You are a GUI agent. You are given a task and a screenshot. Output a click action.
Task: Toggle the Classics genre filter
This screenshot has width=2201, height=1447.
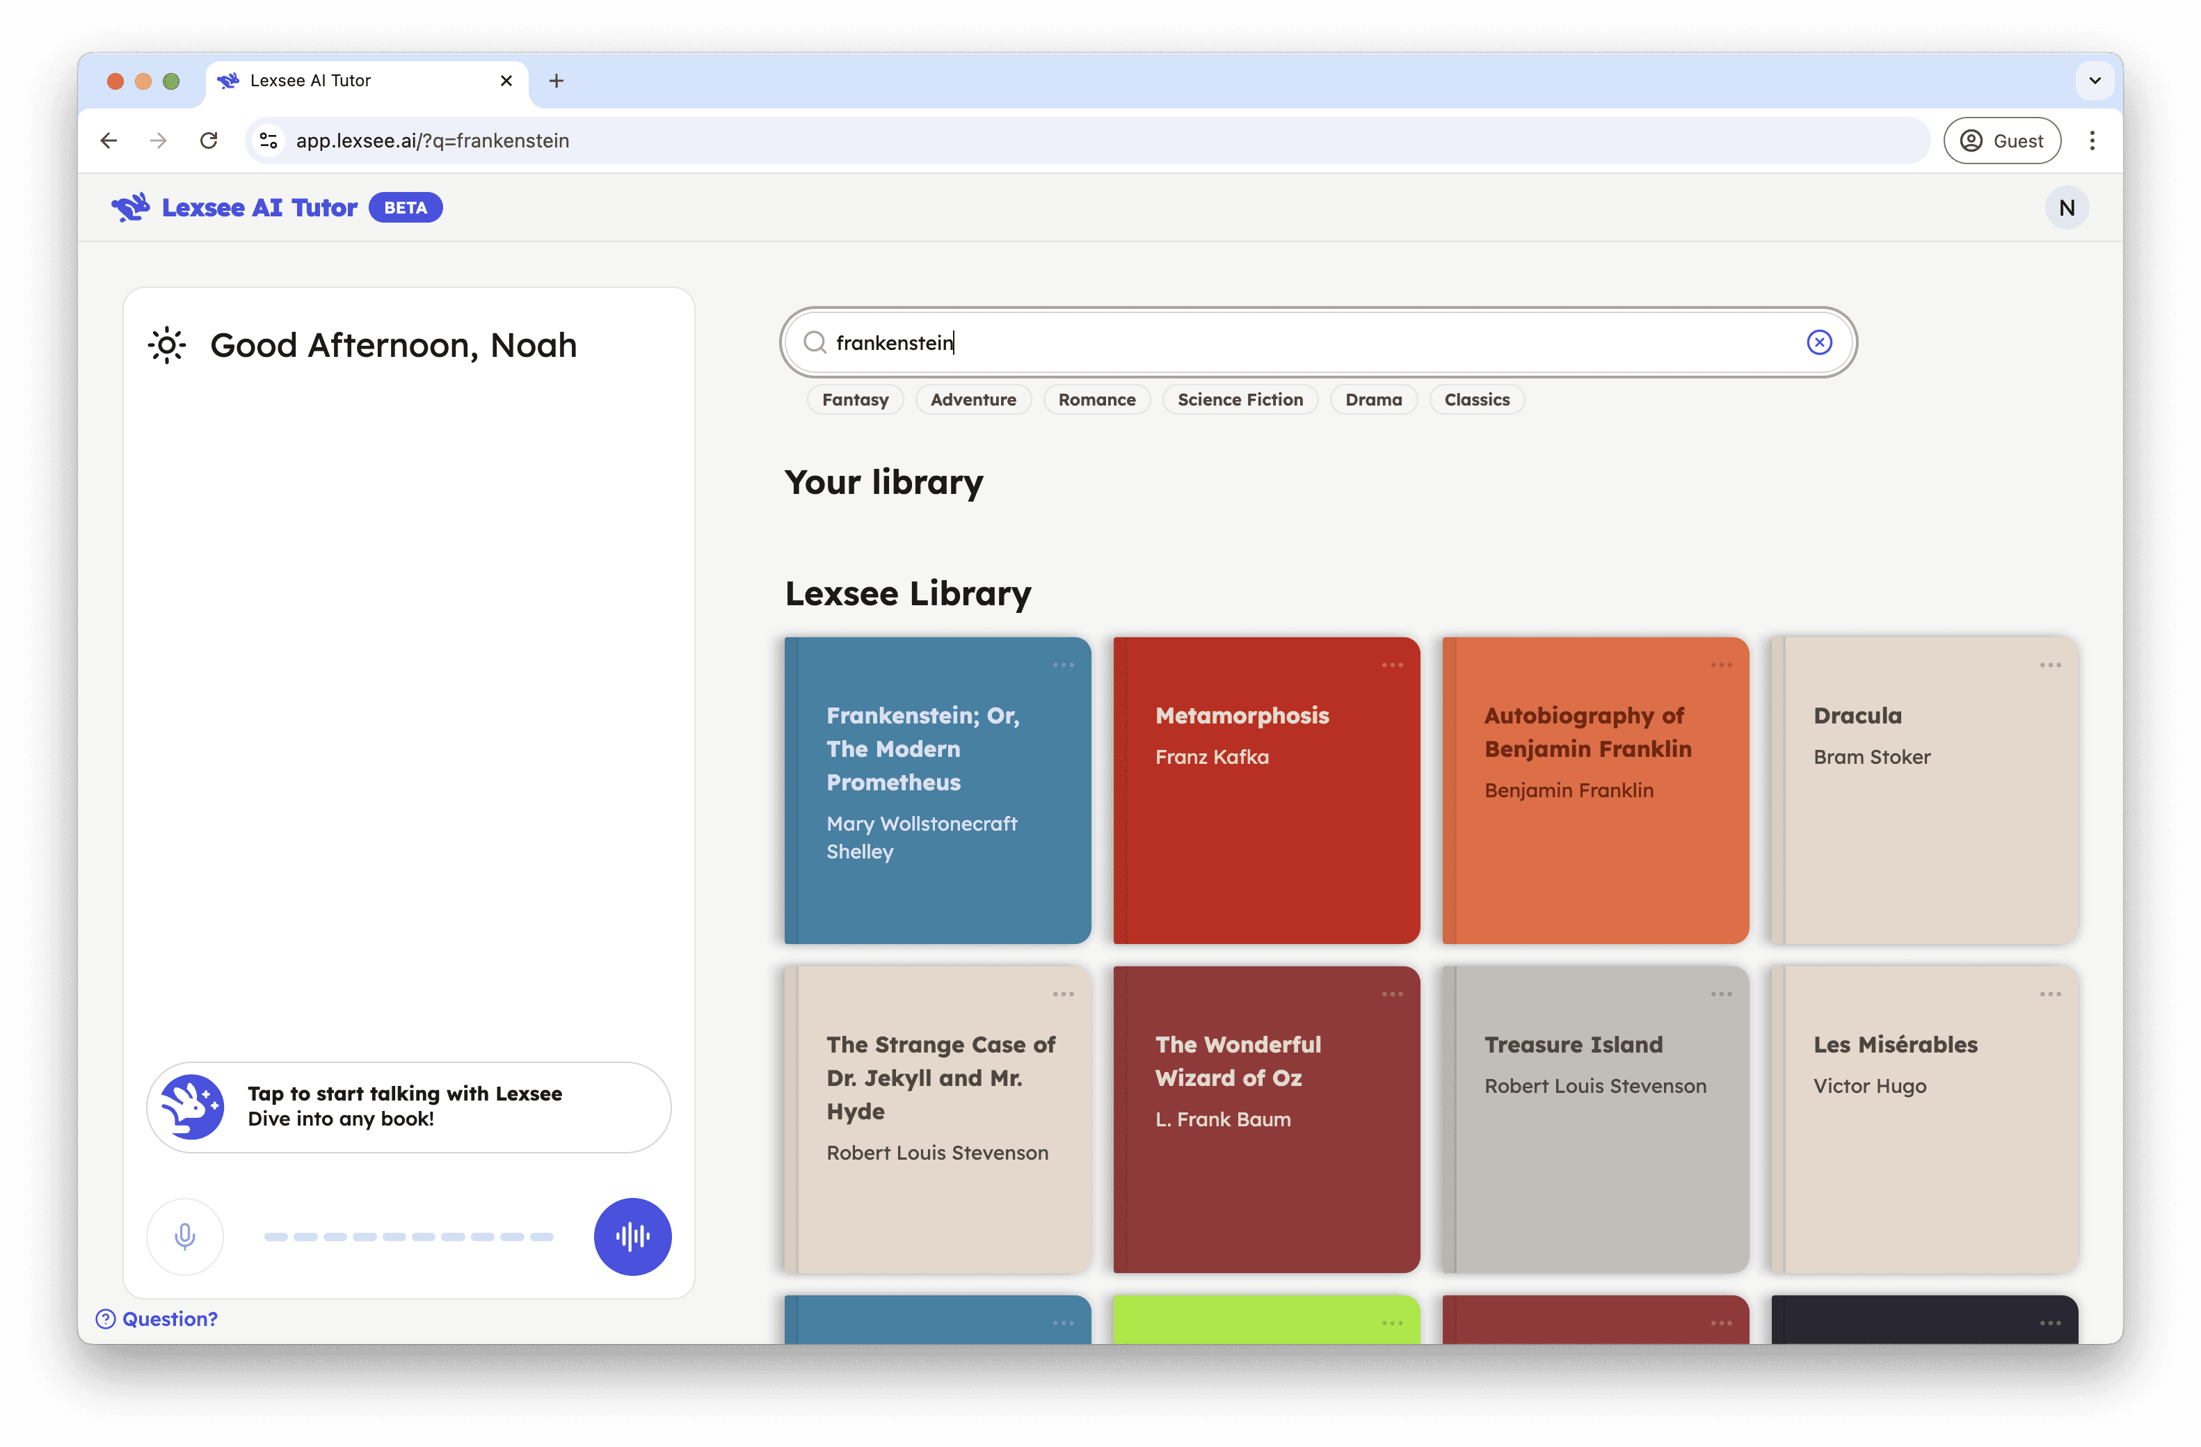coord(1476,399)
